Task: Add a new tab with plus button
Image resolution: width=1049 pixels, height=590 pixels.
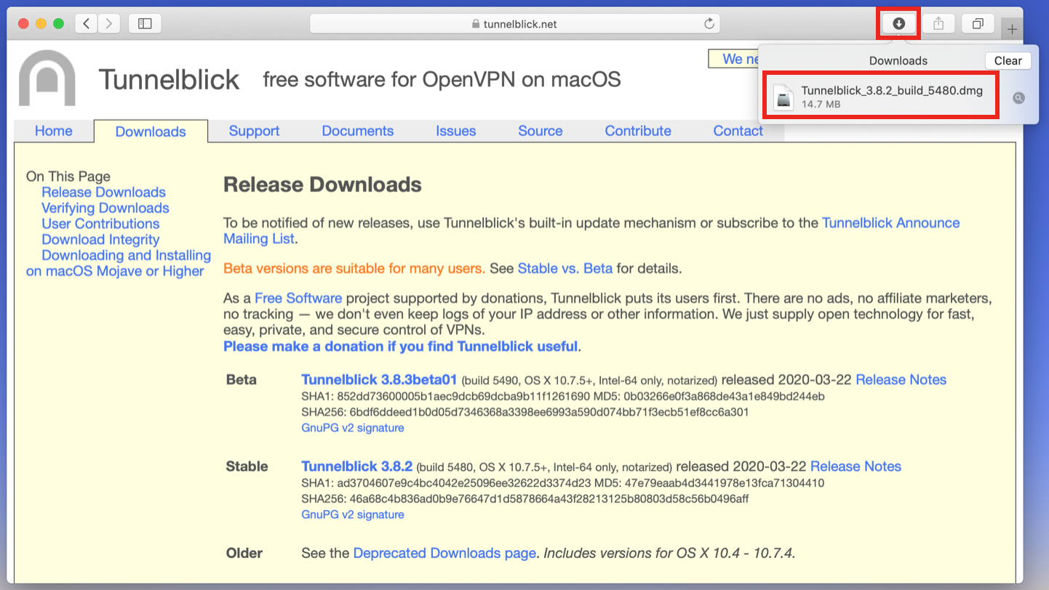Action: pos(1012,30)
